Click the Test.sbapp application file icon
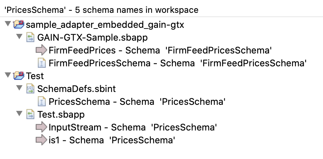 (30, 114)
